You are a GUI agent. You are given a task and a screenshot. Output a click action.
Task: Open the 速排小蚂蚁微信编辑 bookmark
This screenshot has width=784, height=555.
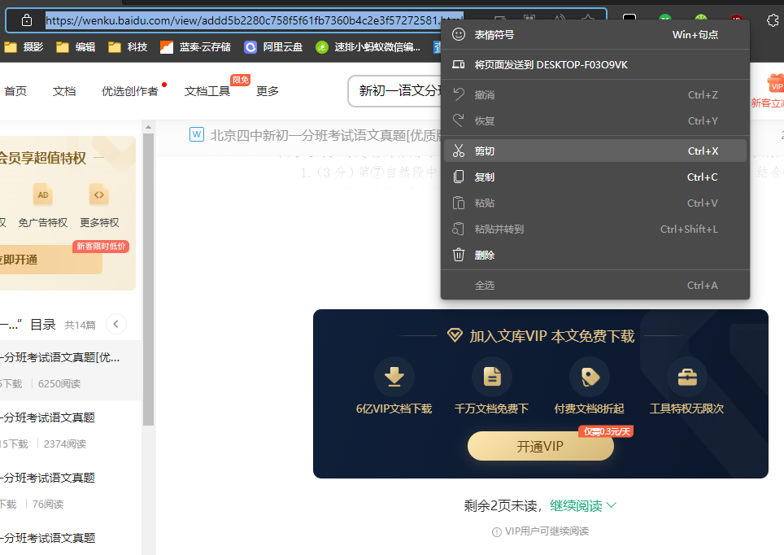click(368, 47)
